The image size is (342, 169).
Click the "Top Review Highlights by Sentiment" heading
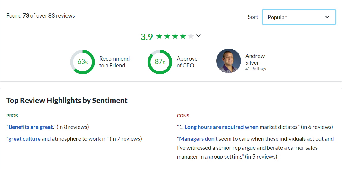tap(67, 100)
